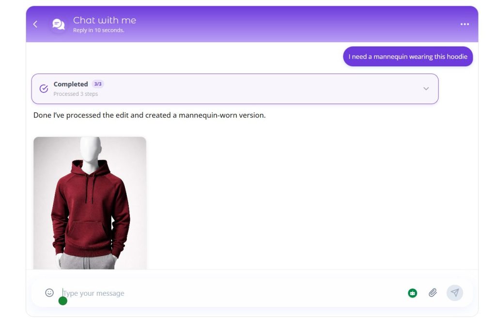Open the emoji smiley picker
The height and width of the screenshot is (318, 496).
pyautogui.click(x=48, y=293)
